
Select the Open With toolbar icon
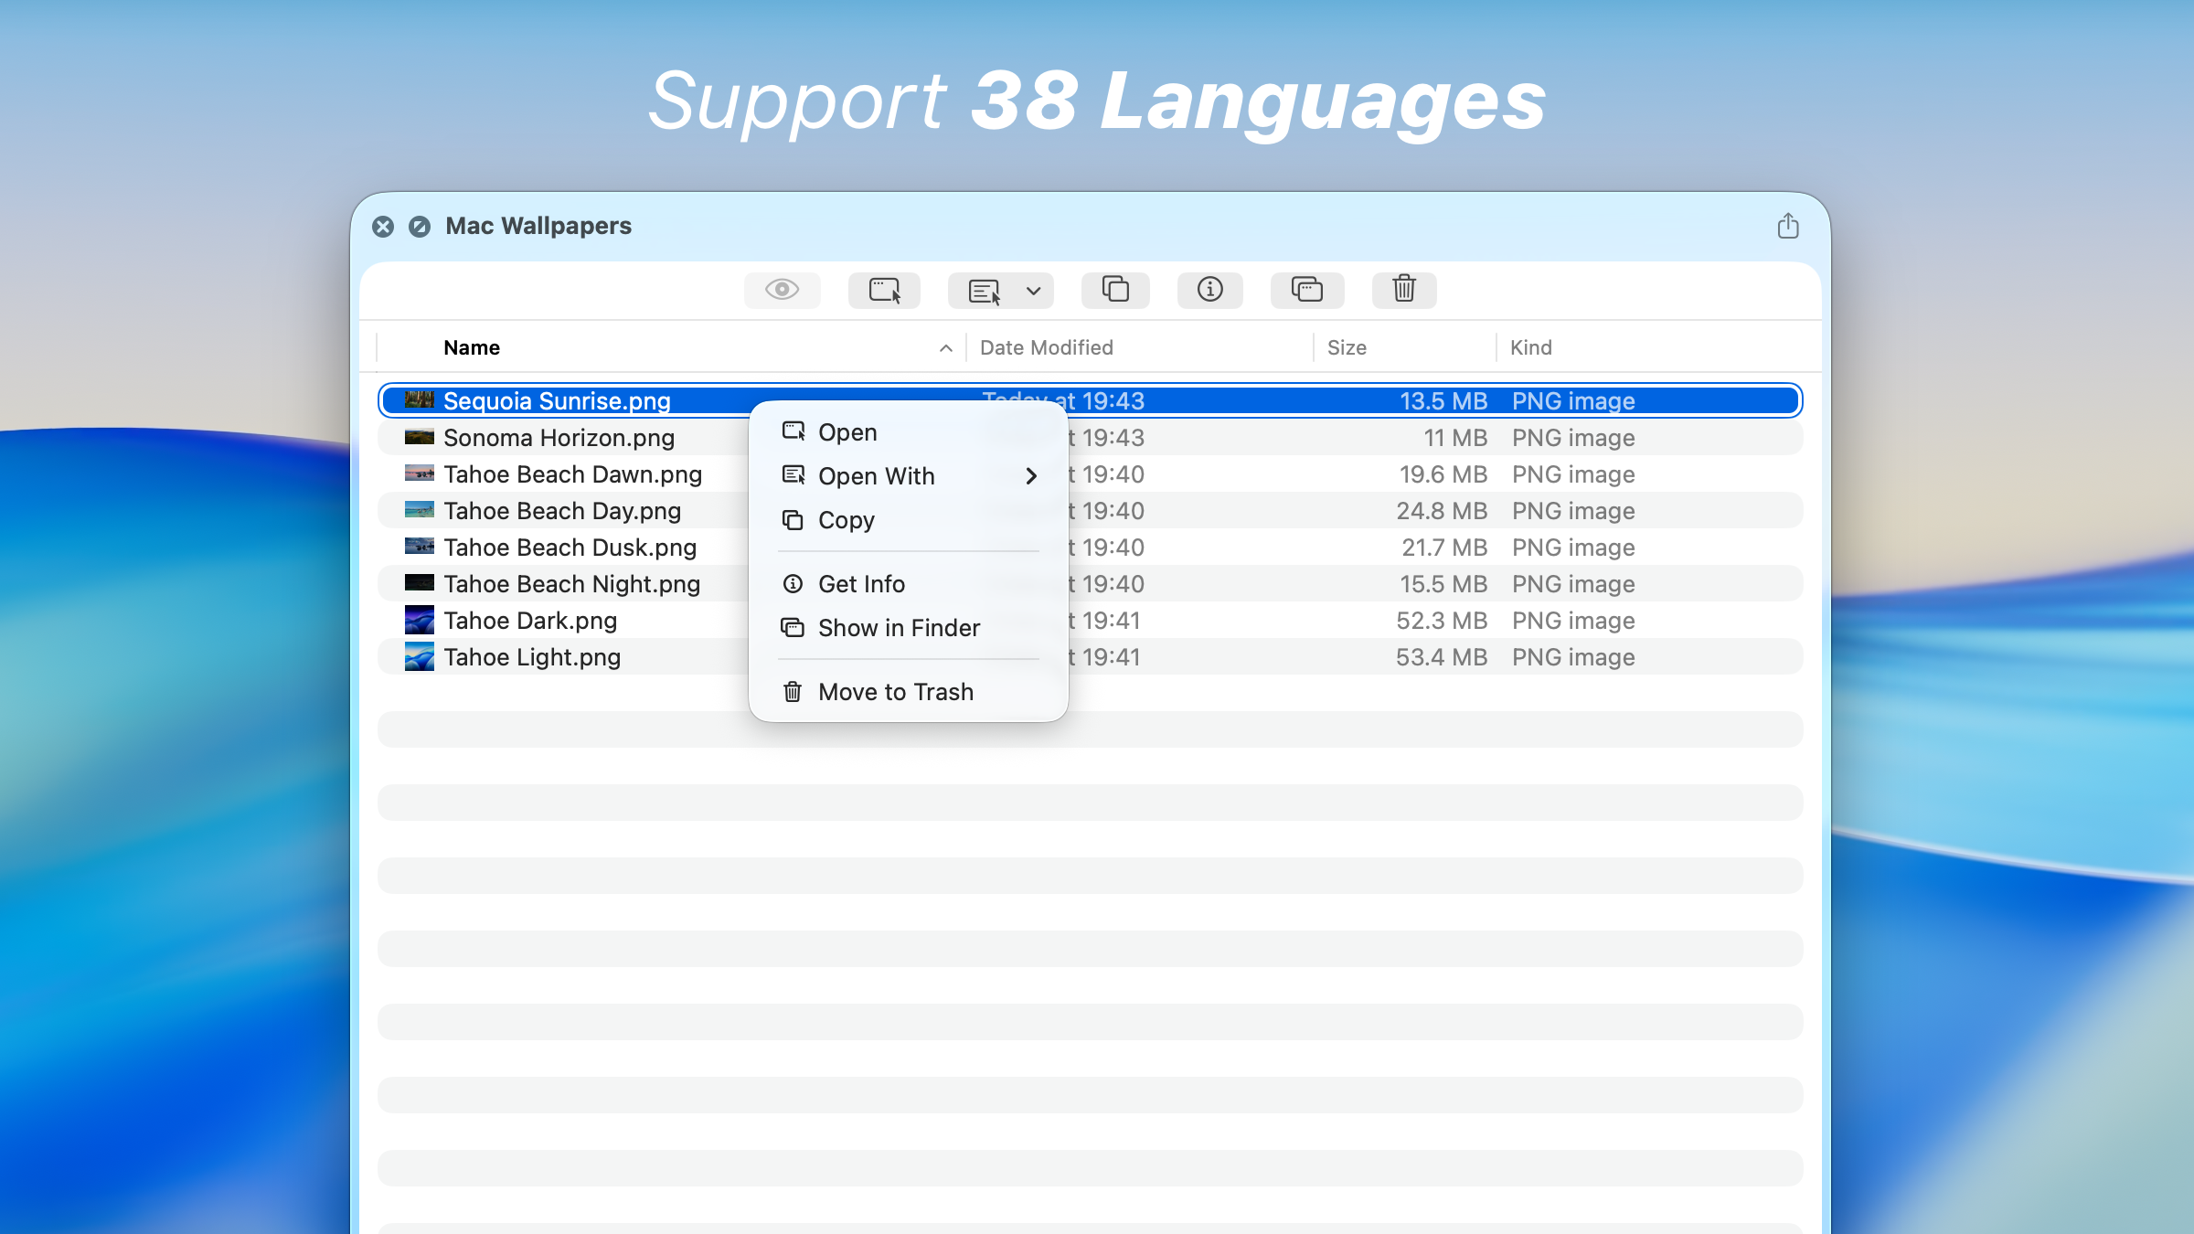click(x=985, y=290)
